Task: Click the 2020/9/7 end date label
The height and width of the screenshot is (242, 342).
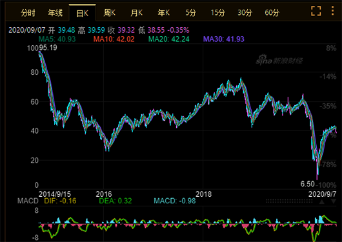Action: (x=323, y=194)
